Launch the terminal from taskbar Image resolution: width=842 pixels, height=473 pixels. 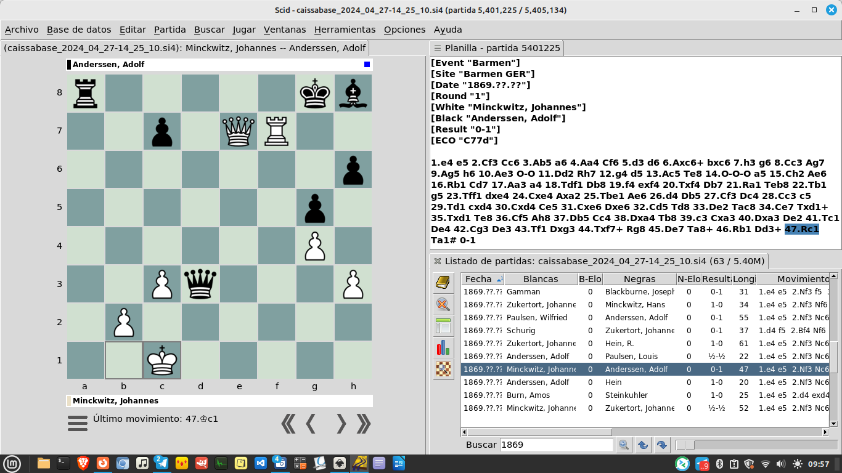[x=63, y=463]
